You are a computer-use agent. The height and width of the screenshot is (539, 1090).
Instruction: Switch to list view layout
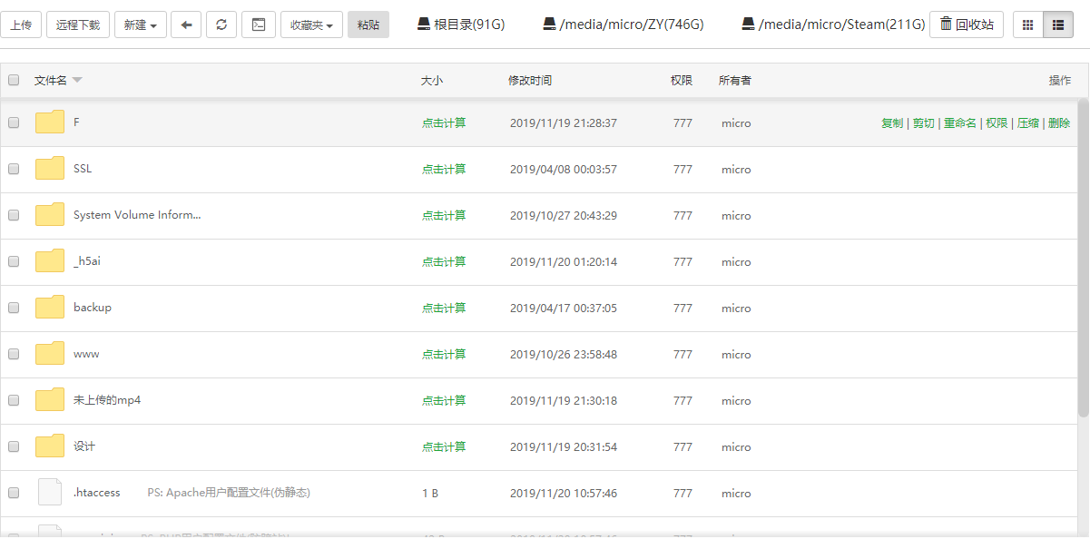coord(1058,24)
